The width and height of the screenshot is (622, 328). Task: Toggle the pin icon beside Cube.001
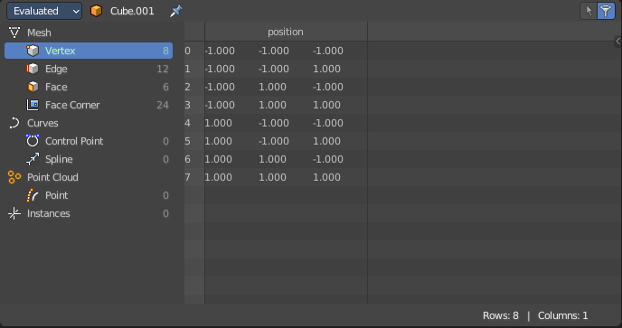(x=175, y=11)
